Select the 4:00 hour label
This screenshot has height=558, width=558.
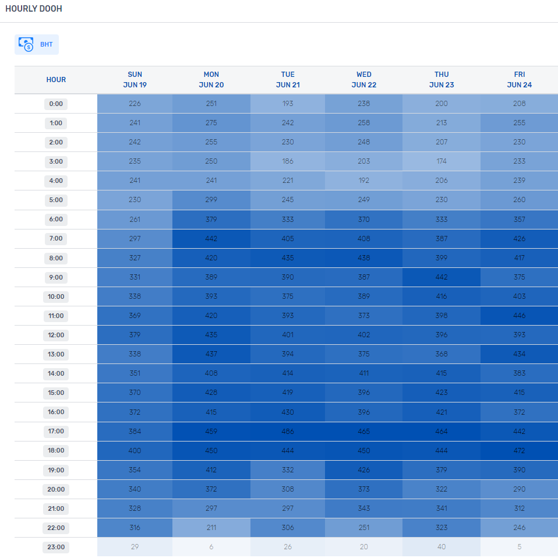(56, 181)
